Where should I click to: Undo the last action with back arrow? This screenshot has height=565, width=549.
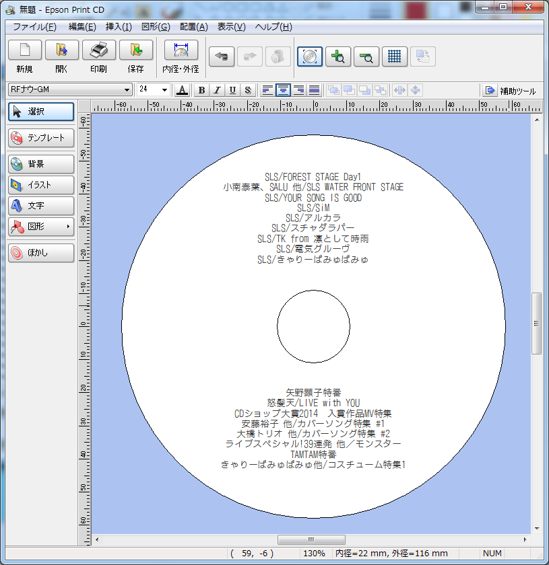point(222,57)
